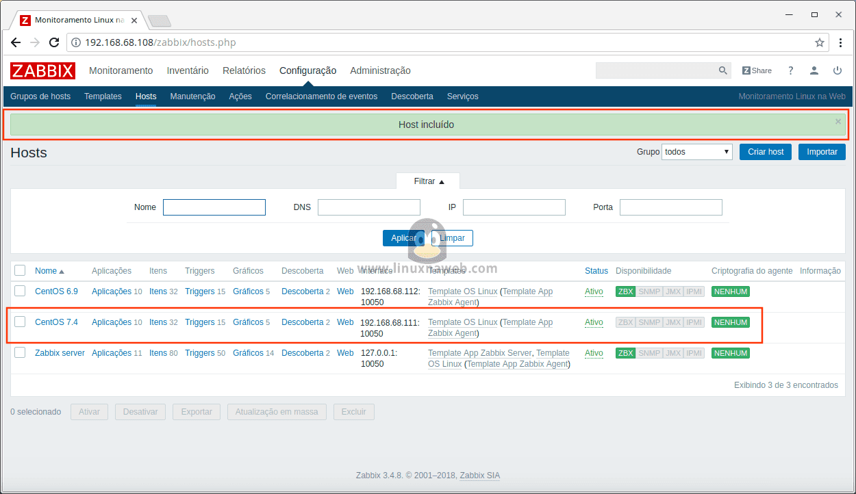Screen dimensions: 856x494
Task: Focus the Porta filter field
Action: pyautogui.click(x=671, y=207)
